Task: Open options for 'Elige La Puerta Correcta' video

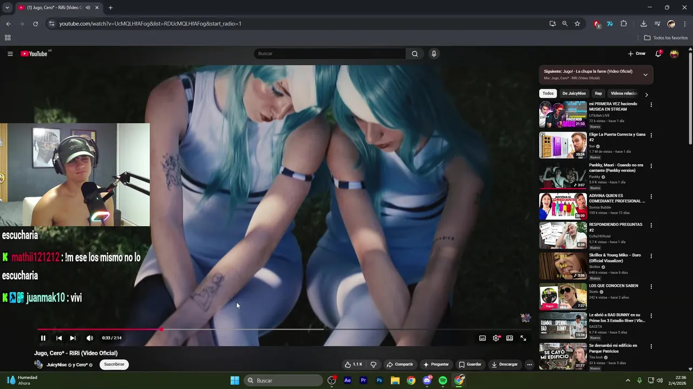Action: pos(651,135)
